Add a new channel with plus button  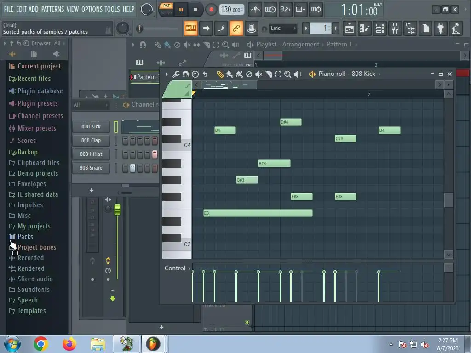pyautogui.click(x=92, y=190)
